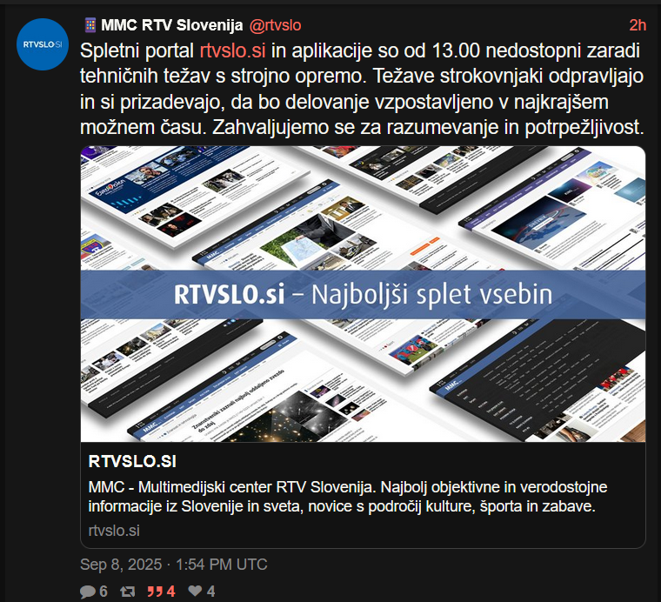Open the MMC RTV Slovenija profile name
The image size is (661, 602).
click(x=172, y=25)
